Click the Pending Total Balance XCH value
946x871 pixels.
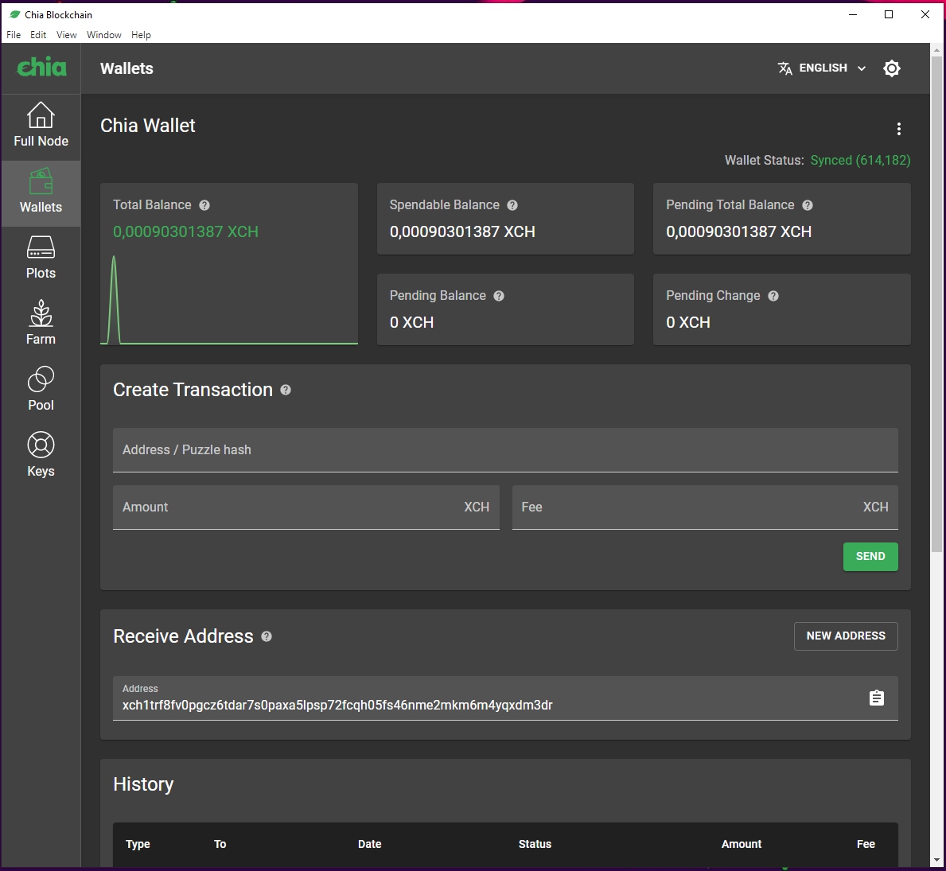738,231
